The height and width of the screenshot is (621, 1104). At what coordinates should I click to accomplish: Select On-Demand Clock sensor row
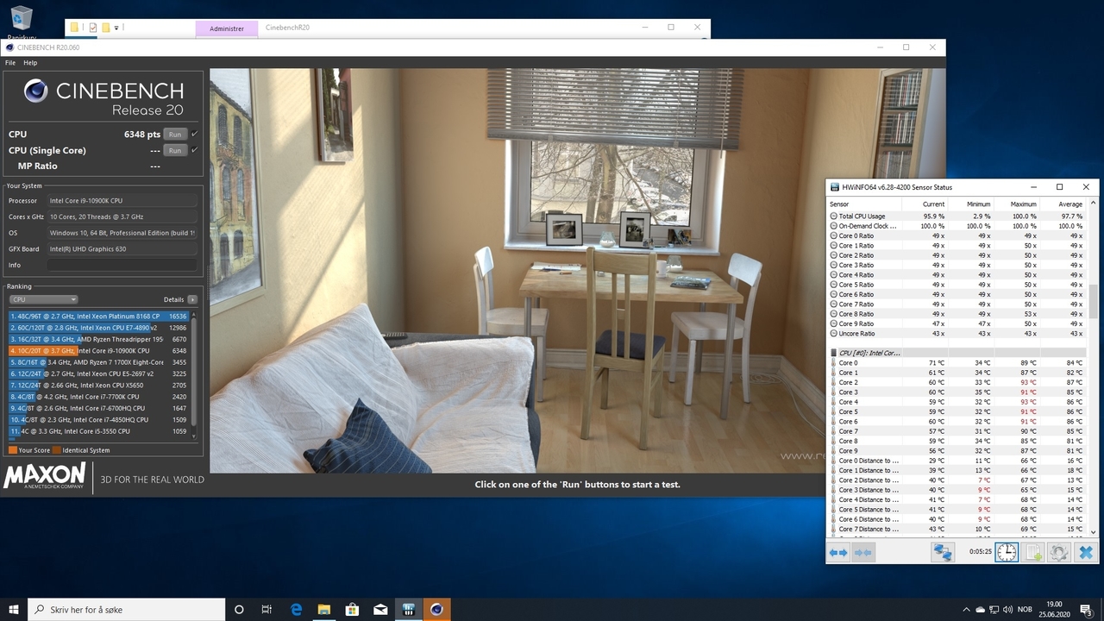point(957,226)
